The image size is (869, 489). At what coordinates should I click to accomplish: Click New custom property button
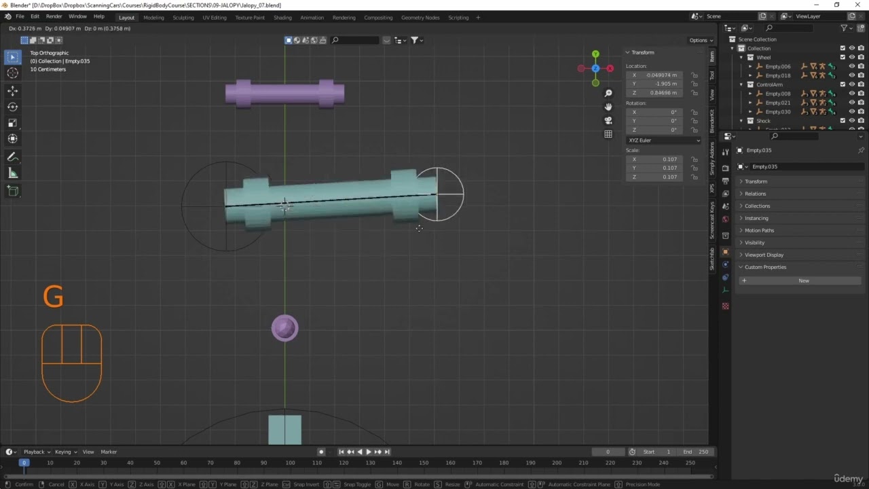[x=800, y=280]
